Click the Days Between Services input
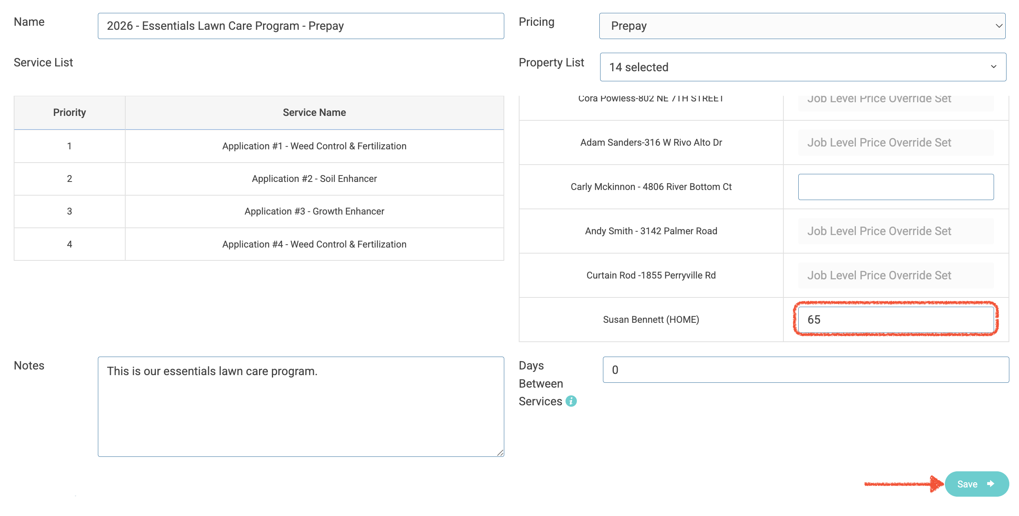This screenshot has height=516, width=1019. 806,370
